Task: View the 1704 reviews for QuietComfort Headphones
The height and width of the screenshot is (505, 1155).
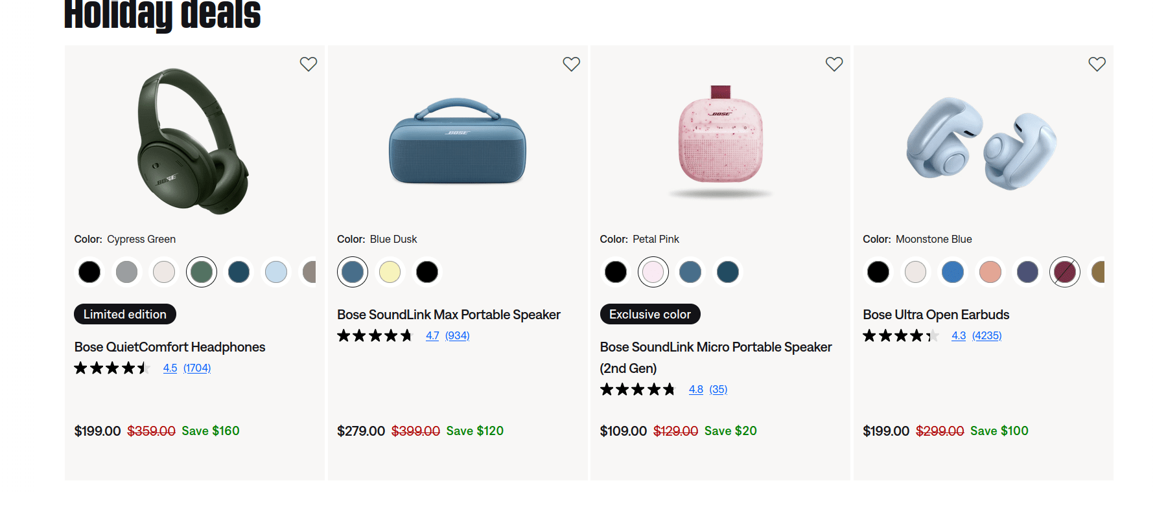Action: coord(197,368)
